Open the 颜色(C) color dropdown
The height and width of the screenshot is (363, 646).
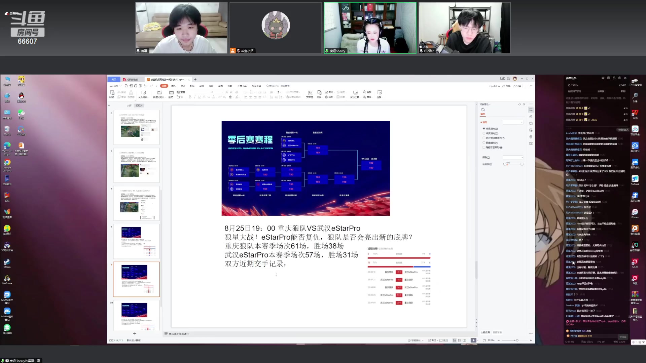513,157
